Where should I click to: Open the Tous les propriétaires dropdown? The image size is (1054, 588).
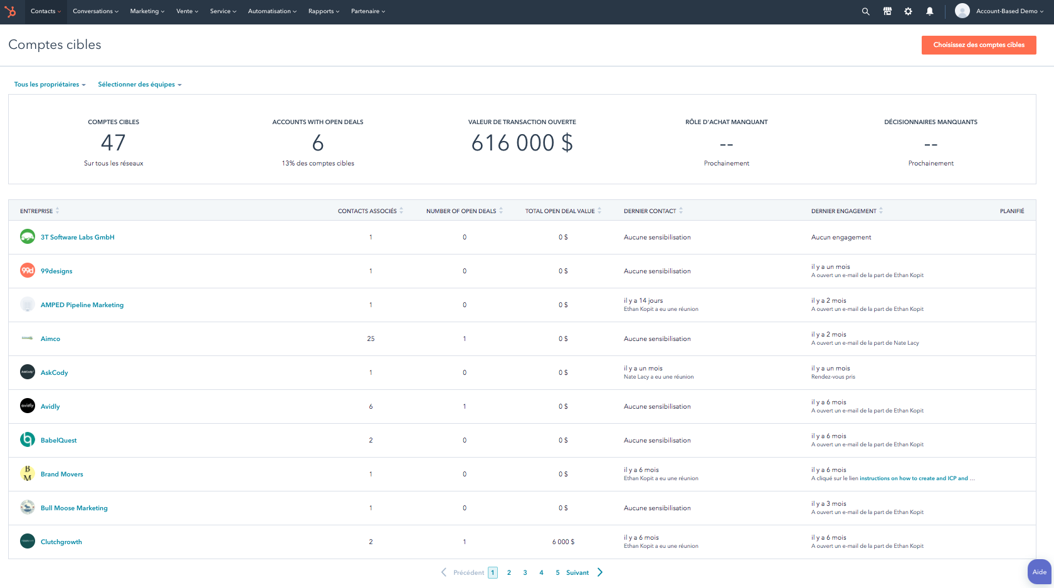pyautogui.click(x=50, y=84)
